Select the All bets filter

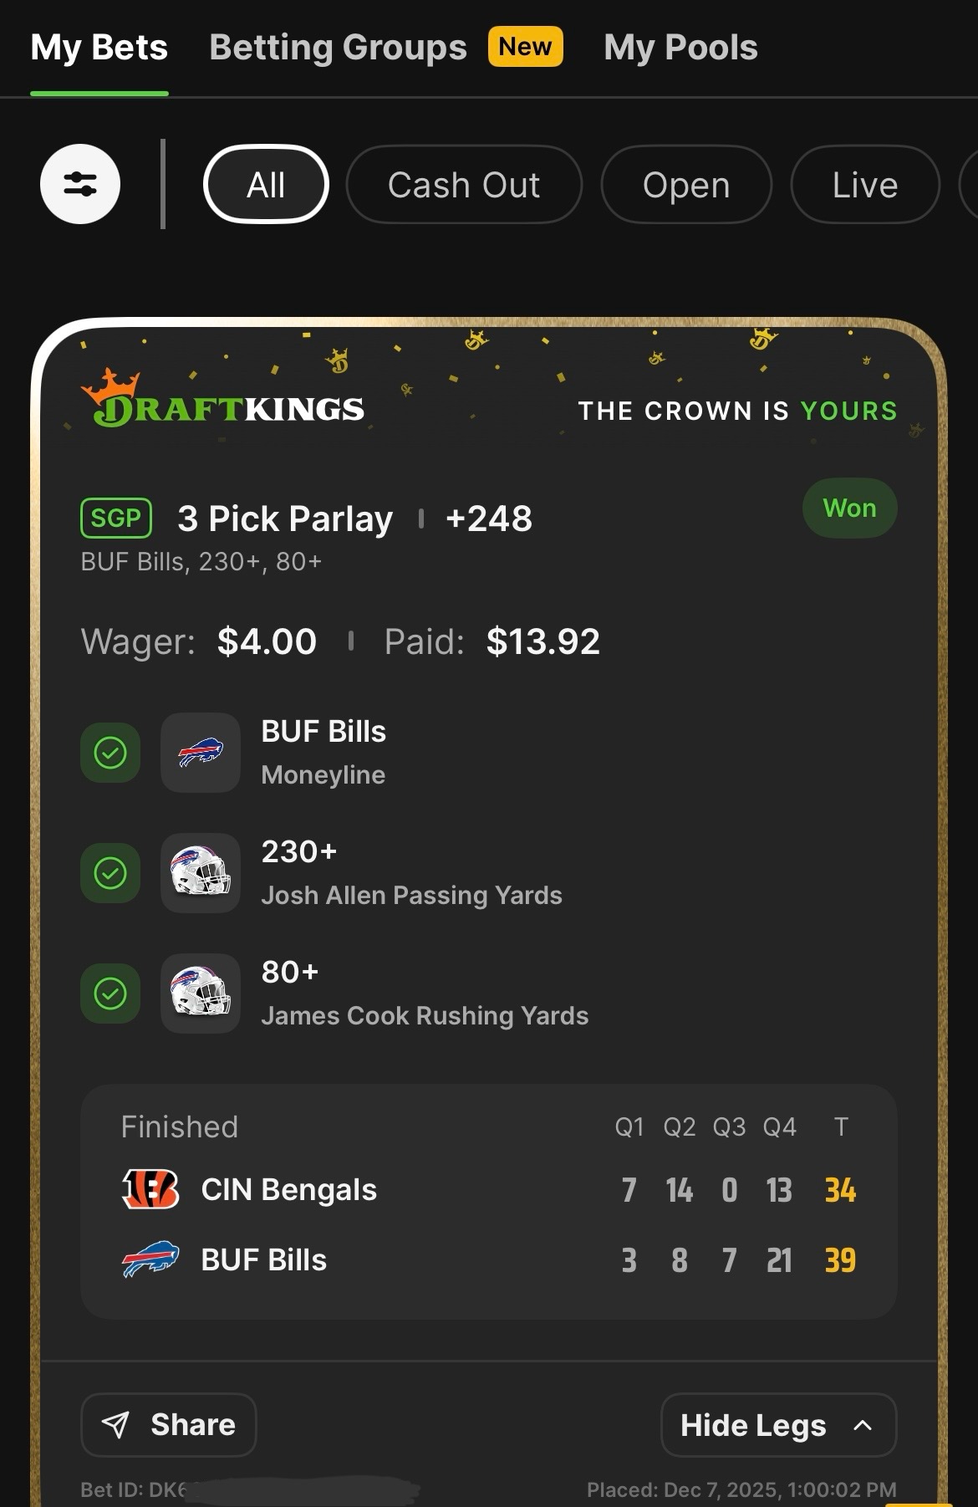click(266, 185)
